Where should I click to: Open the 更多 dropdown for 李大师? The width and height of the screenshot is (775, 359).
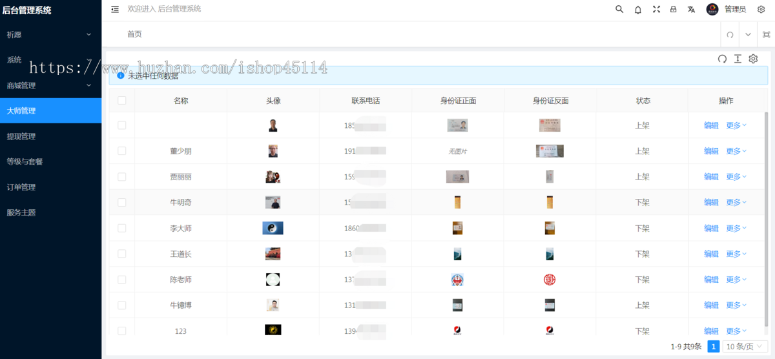pyautogui.click(x=736, y=228)
